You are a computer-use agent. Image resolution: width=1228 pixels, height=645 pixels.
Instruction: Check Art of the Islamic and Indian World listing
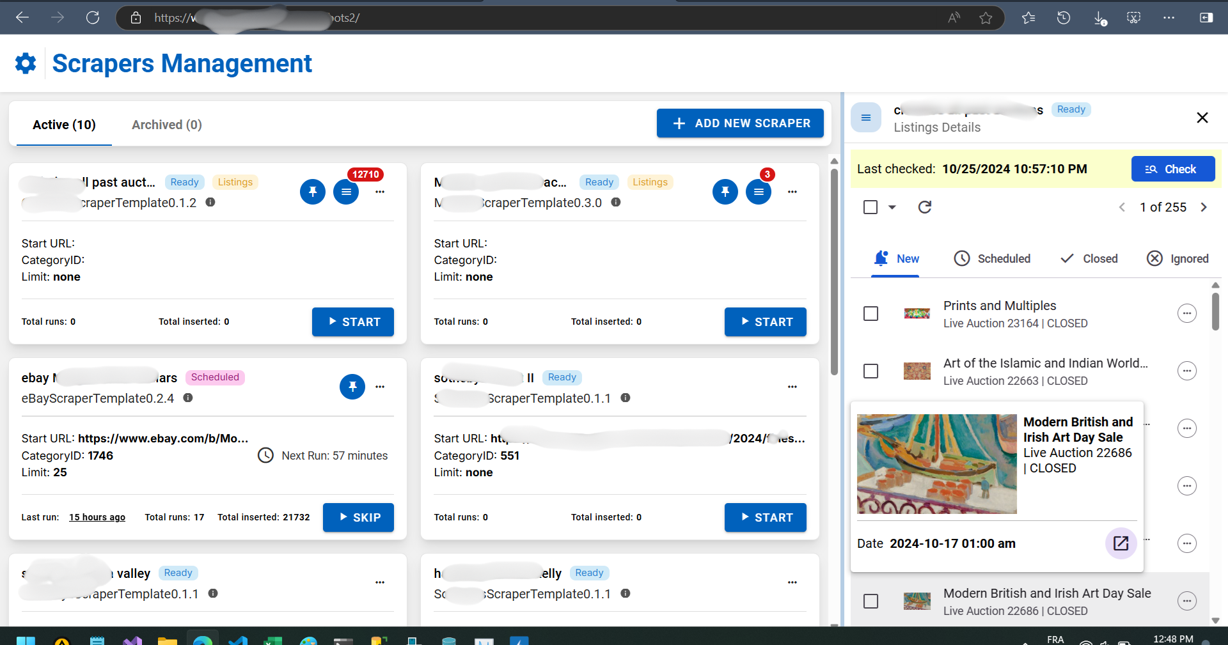point(870,371)
